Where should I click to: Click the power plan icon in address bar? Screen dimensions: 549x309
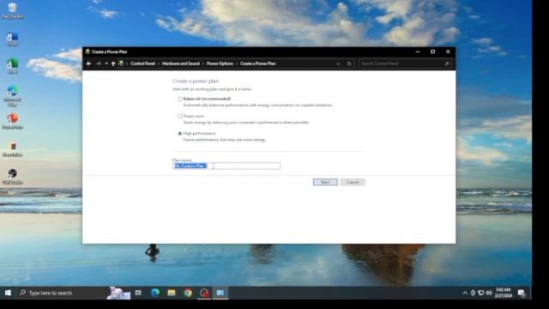coord(121,64)
